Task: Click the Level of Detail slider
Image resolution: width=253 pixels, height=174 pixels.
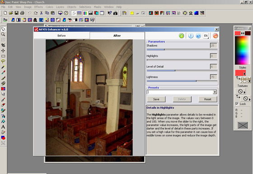Action: (182, 70)
